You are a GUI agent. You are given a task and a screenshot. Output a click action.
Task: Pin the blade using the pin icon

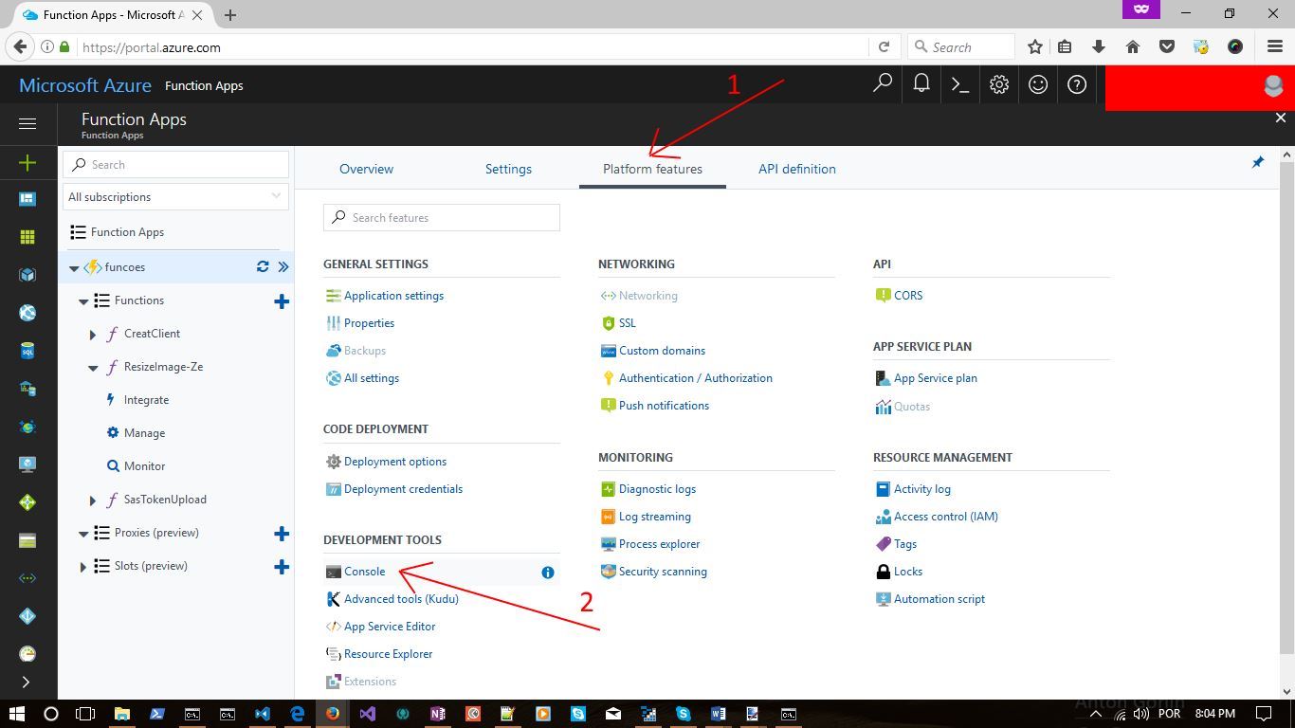click(x=1257, y=163)
